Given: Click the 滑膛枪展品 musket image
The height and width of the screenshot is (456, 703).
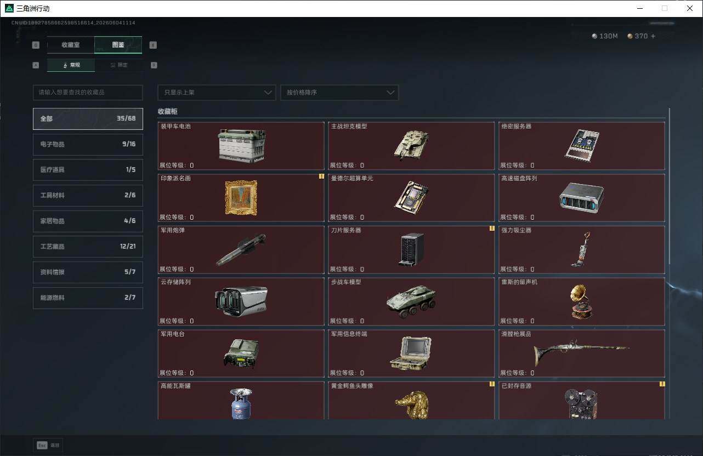Looking at the screenshot, I should (582, 353).
